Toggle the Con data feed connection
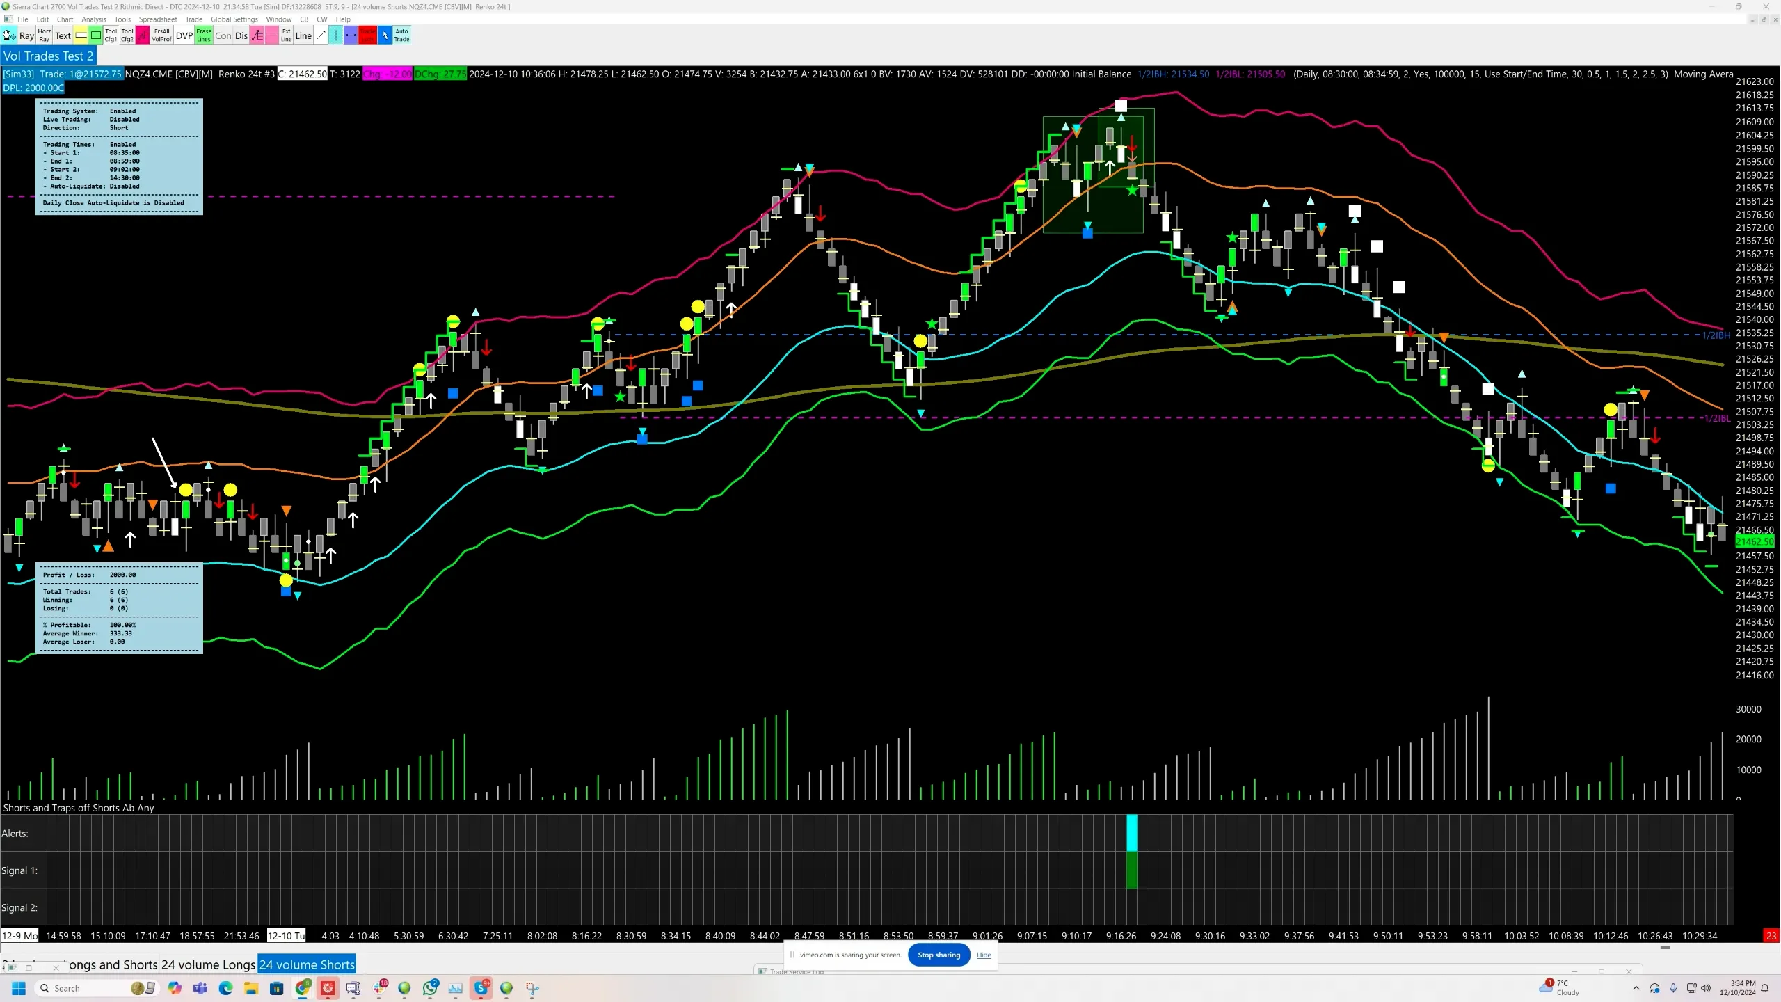The image size is (1781, 1002). tap(223, 35)
